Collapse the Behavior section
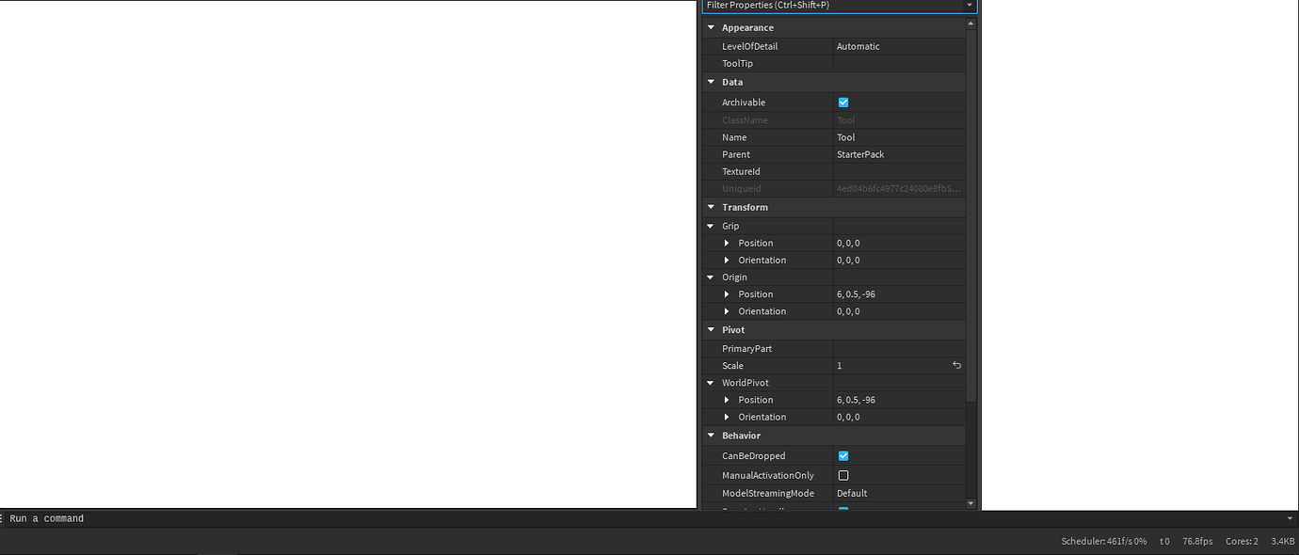The width and height of the screenshot is (1299, 555). click(711, 435)
